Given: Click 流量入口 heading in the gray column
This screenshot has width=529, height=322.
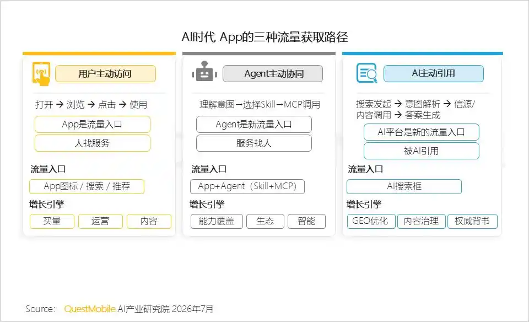Looking at the screenshot, I should pos(209,169).
